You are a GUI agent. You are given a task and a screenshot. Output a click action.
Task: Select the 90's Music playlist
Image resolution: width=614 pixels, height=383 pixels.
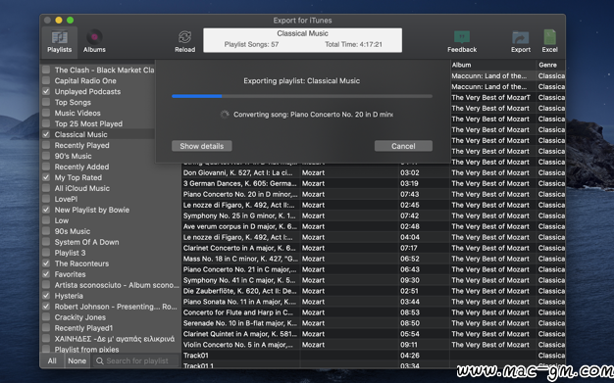click(x=74, y=156)
